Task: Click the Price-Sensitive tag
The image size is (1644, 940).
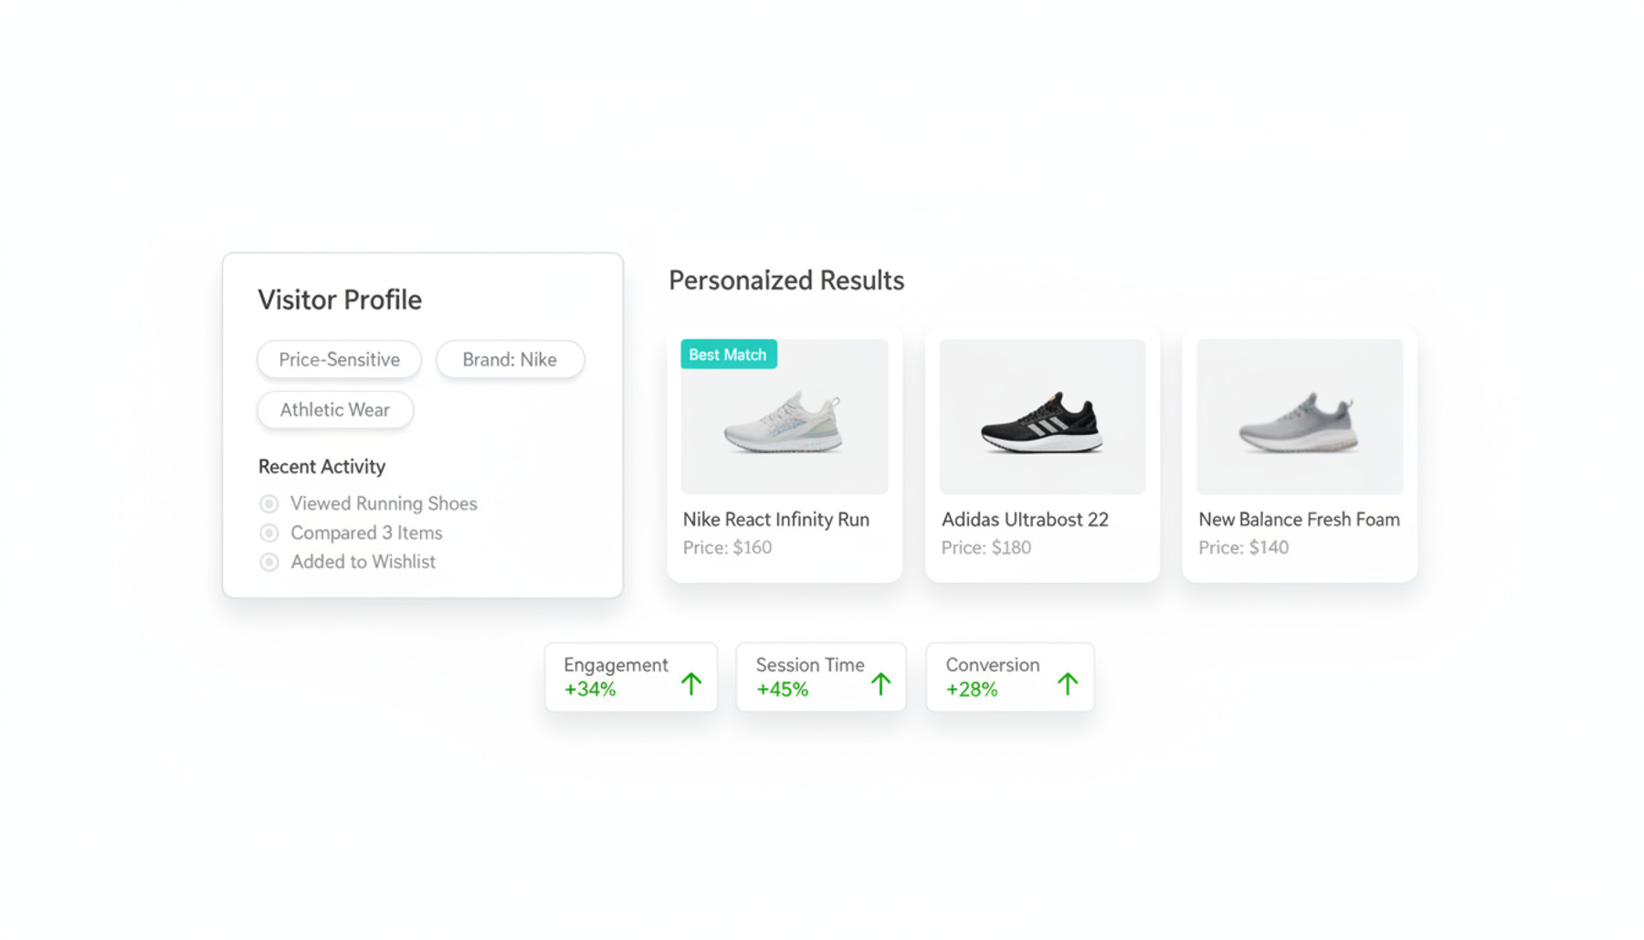Action: pyautogui.click(x=339, y=359)
